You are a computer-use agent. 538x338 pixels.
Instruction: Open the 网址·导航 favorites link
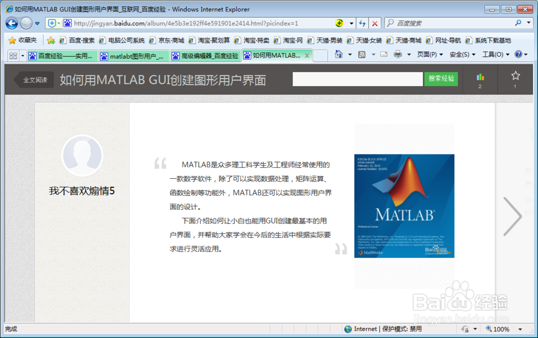tap(443, 40)
